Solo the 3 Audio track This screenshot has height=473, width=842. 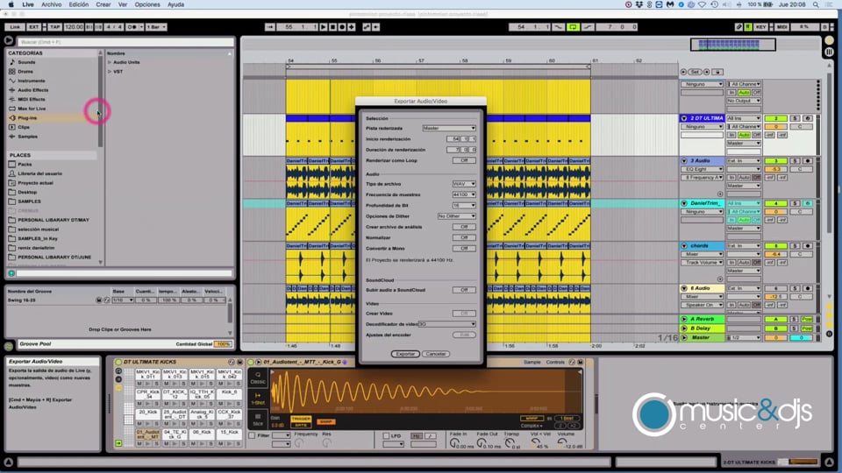point(796,161)
